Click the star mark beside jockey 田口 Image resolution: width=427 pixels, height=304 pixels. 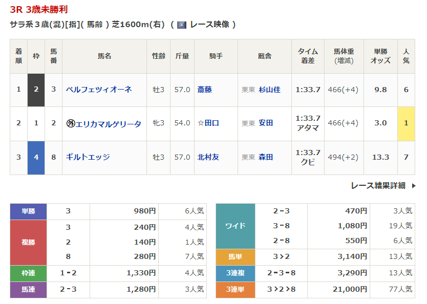[201, 123]
